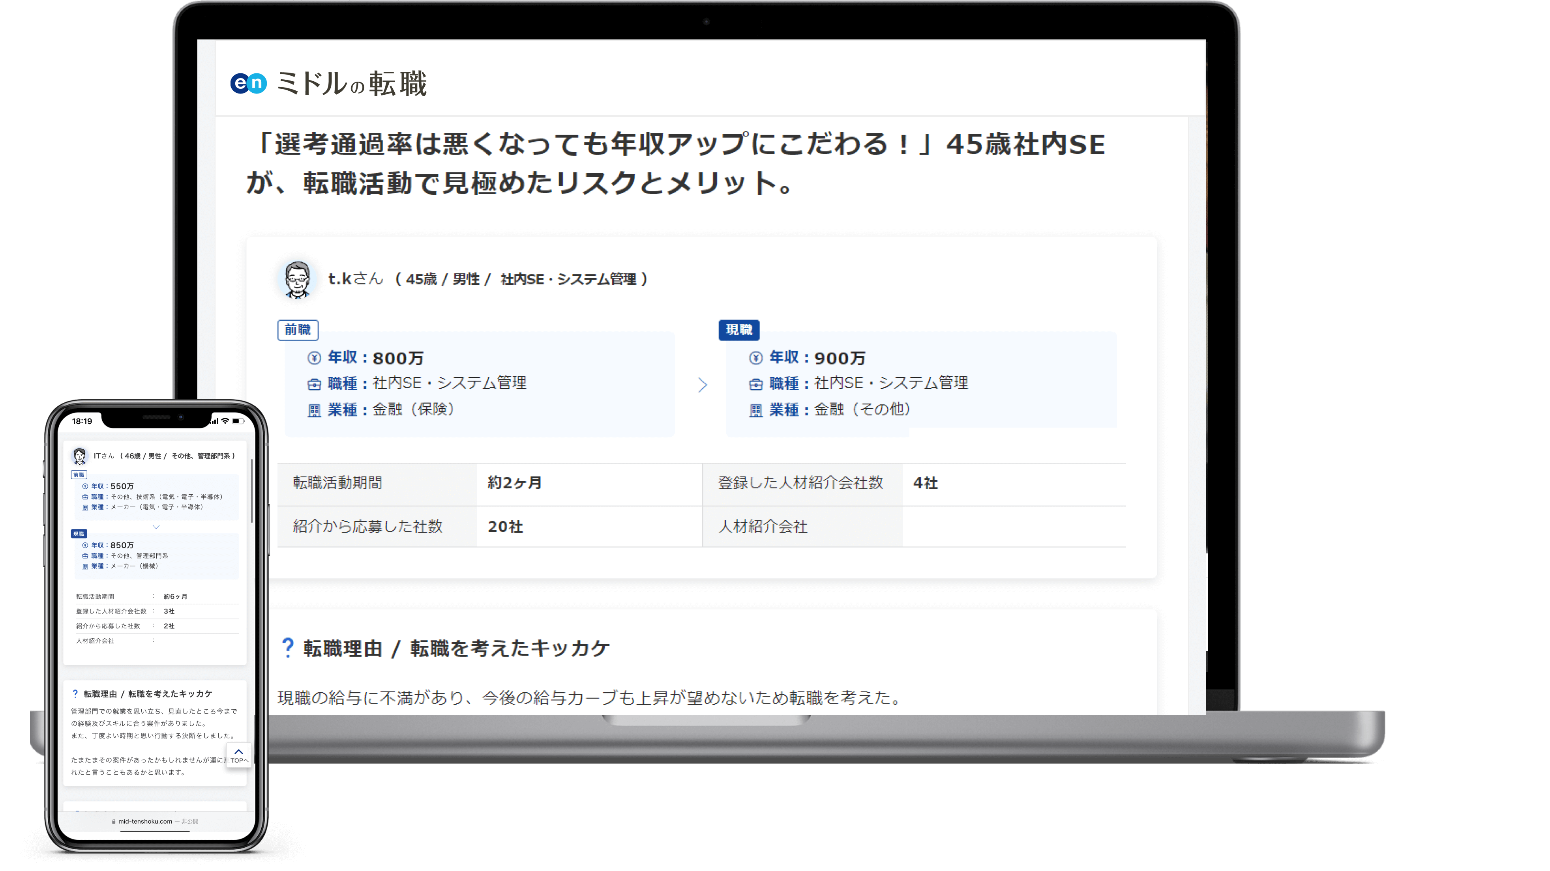This screenshot has width=1550, height=871.
Task: Click the yen icon beside 年収:800万
Action: coord(314,359)
